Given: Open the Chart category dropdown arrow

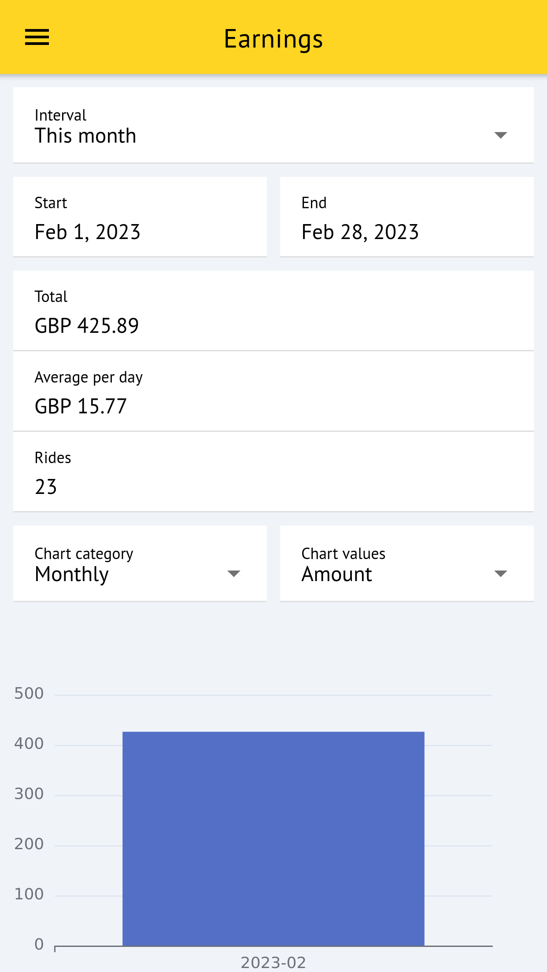Looking at the screenshot, I should (233, 574).
